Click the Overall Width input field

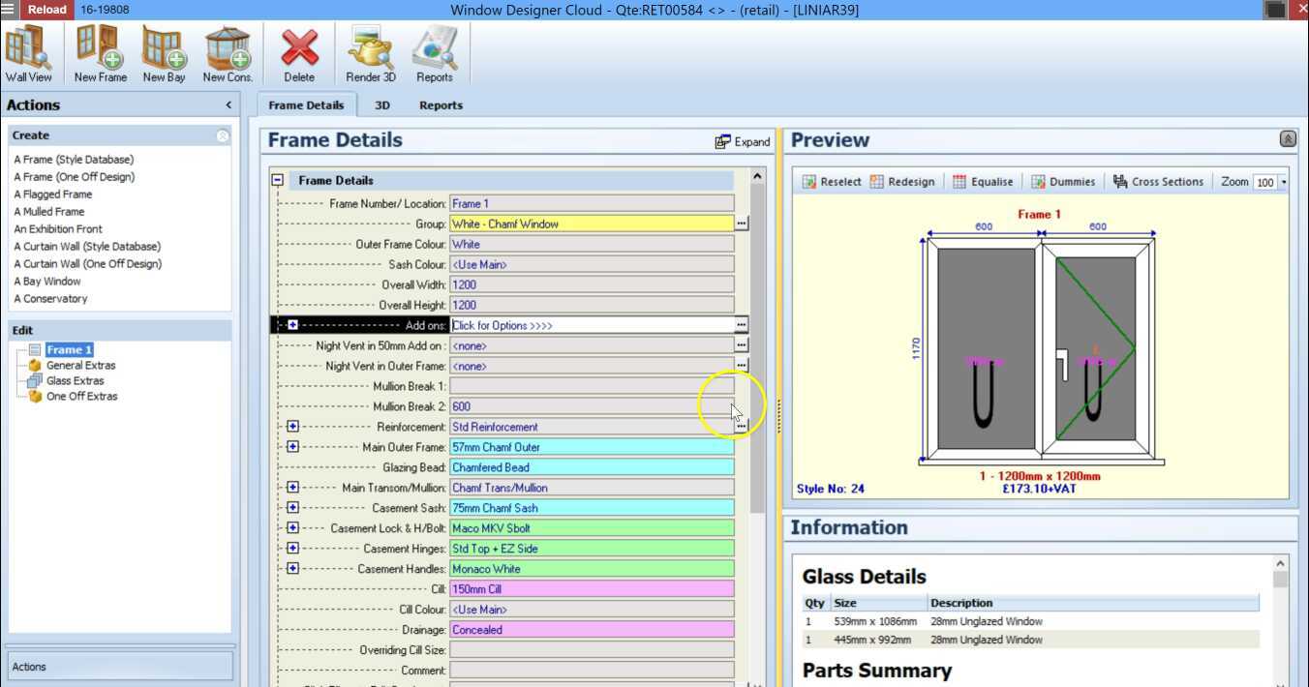click(x=592, y=284)
